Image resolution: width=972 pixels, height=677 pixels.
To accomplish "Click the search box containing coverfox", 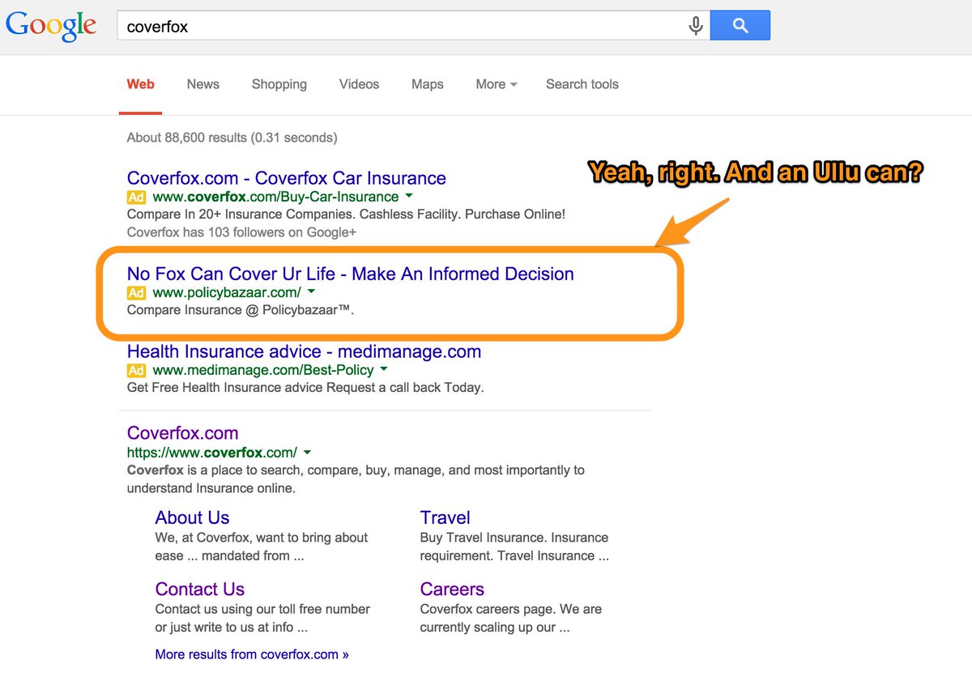I will (414, 26).
